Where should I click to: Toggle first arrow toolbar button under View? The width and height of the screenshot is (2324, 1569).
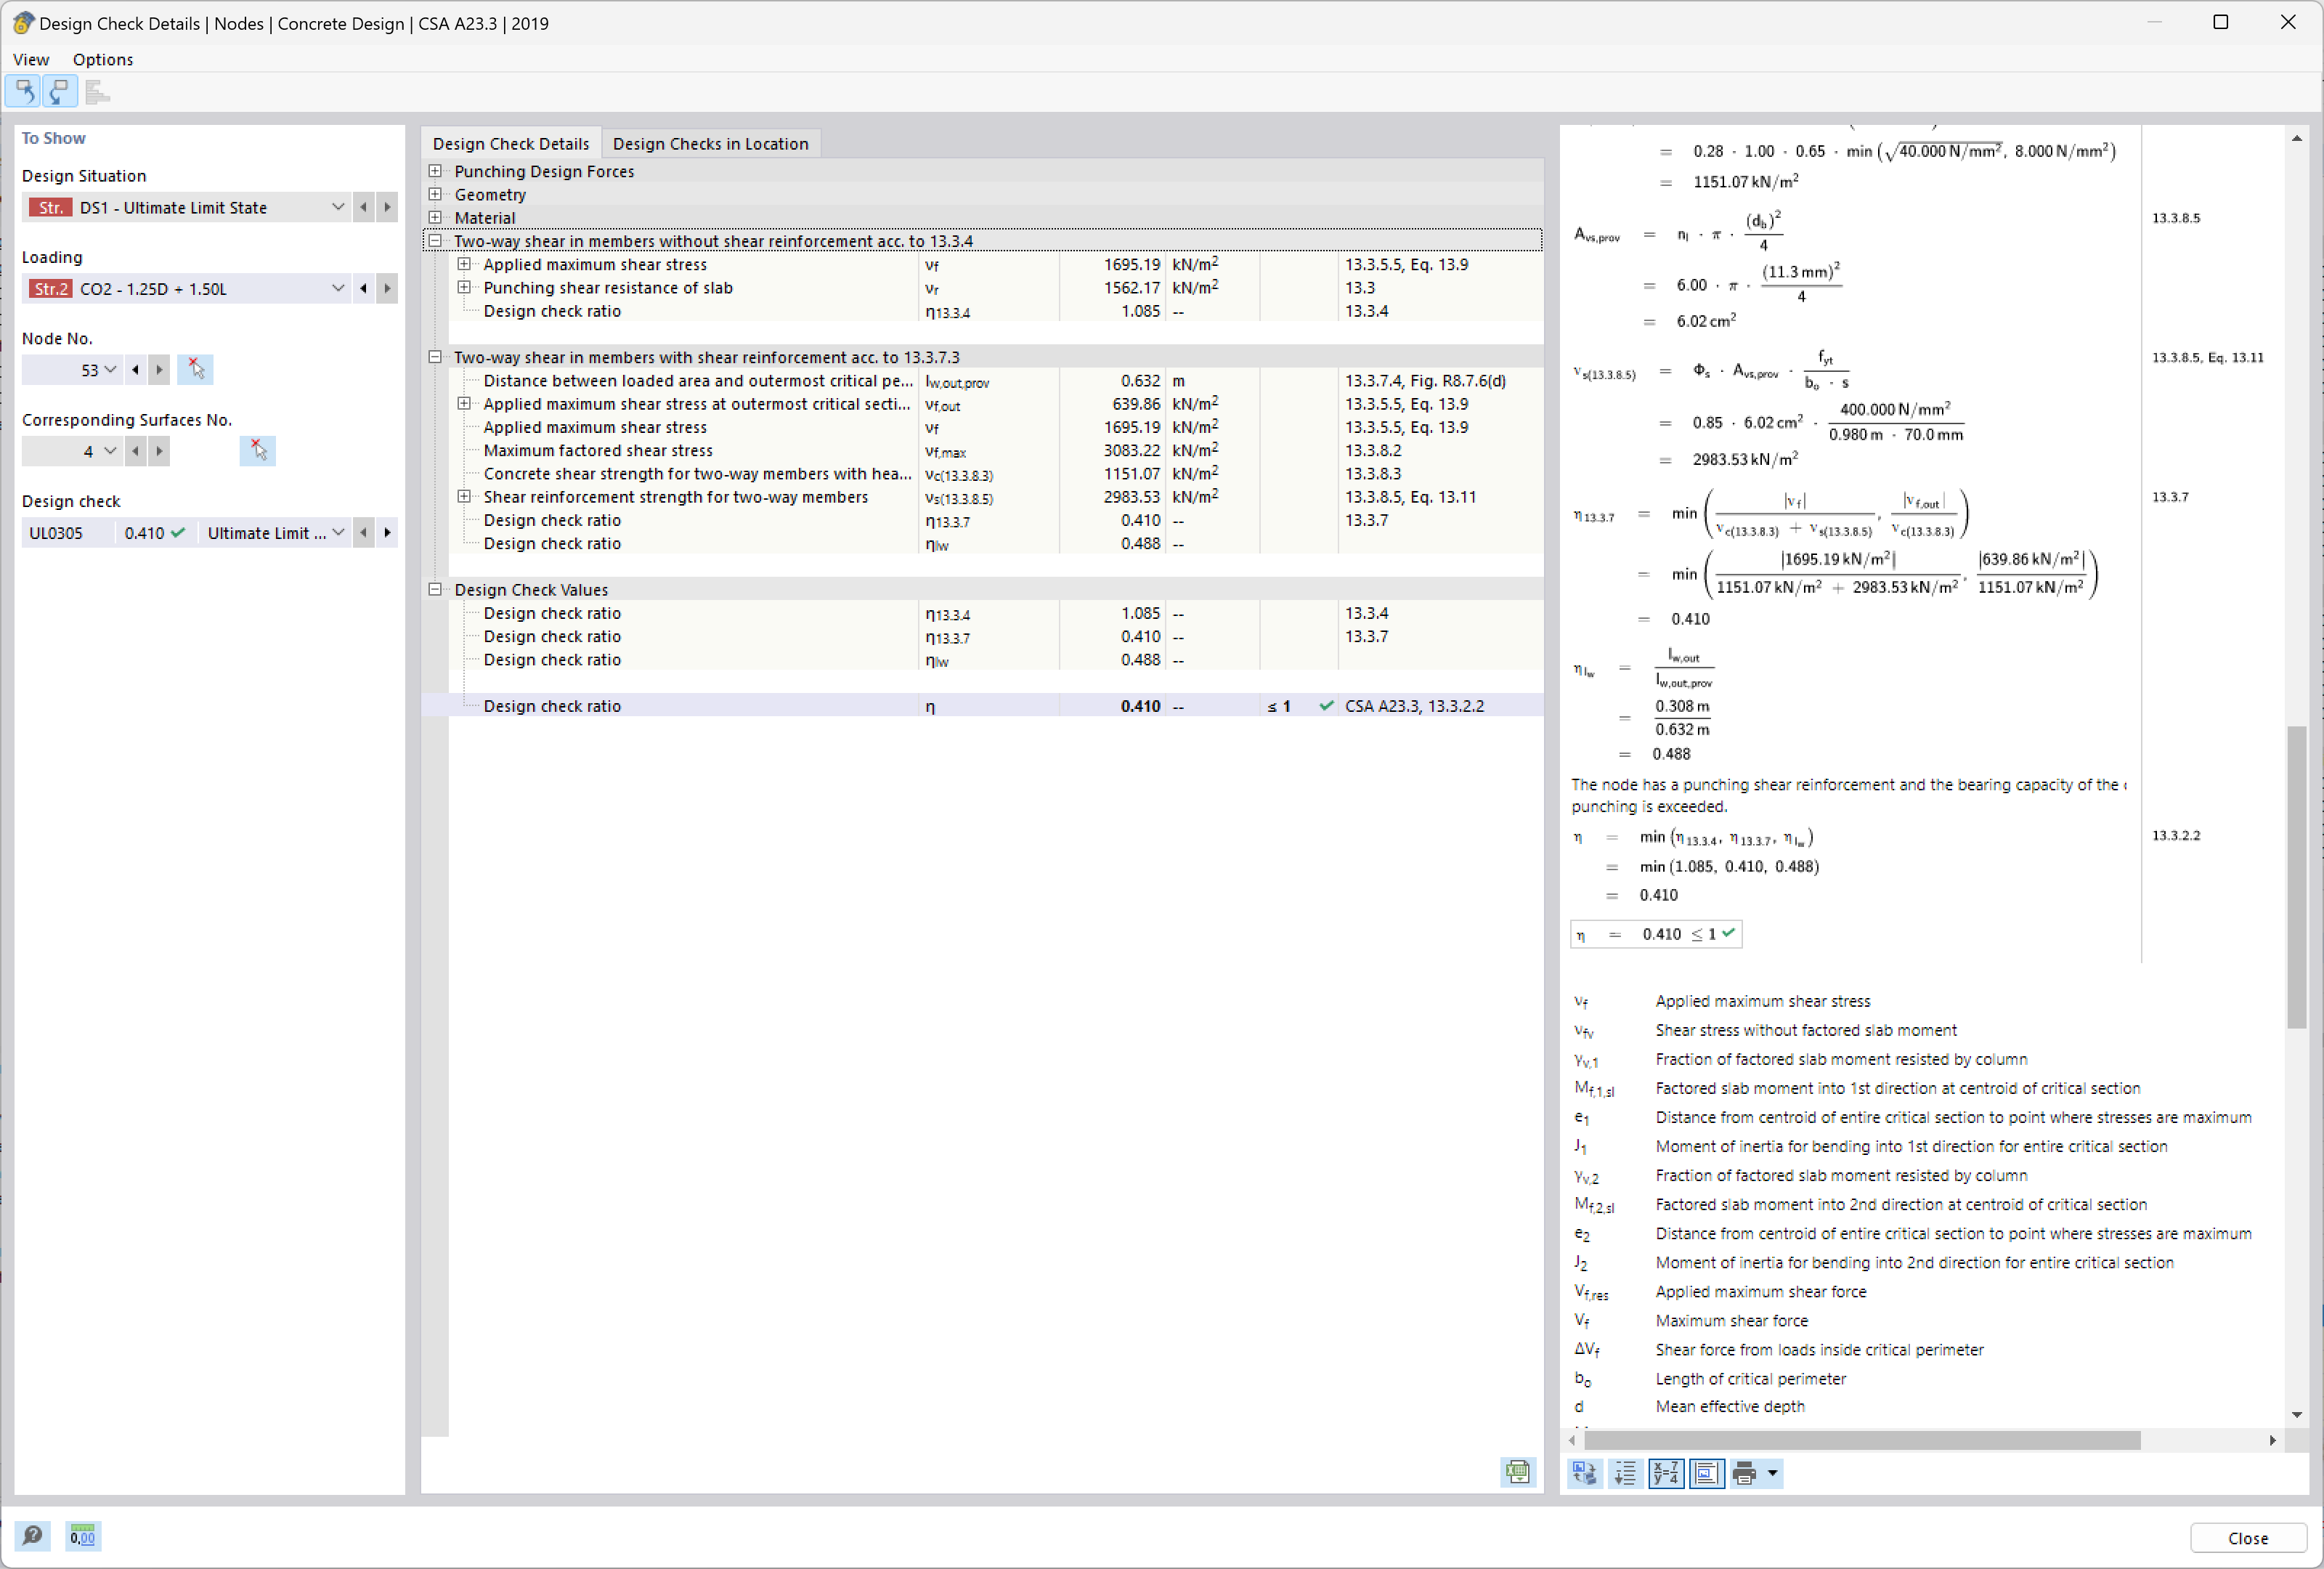(24, 92)
